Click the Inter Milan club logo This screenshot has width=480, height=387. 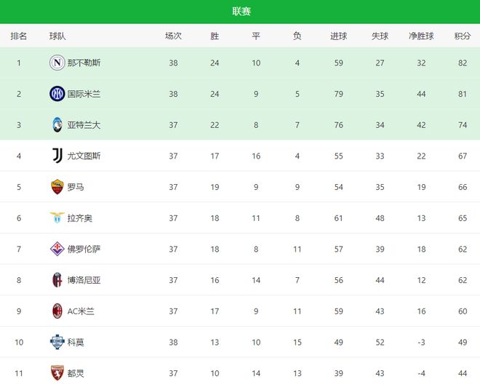pos(57,94)
